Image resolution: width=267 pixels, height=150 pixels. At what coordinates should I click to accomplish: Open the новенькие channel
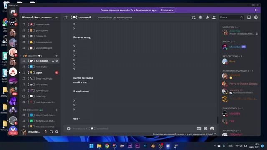point(40,25)
